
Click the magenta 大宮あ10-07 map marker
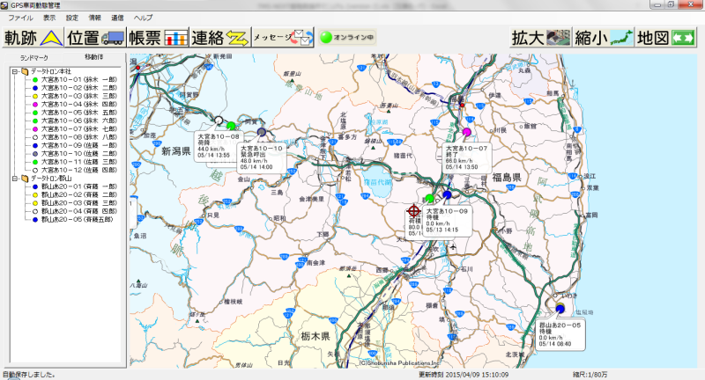click(x=467, y=133)
